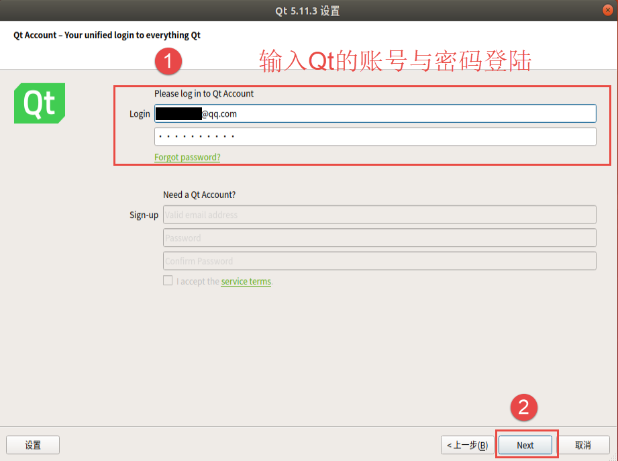Image resolution: width=618 pixels, height=461 pixels.
Task: Click the 'Qt 5.11.3 设置' window title
Action: click(x=307, y=11)
